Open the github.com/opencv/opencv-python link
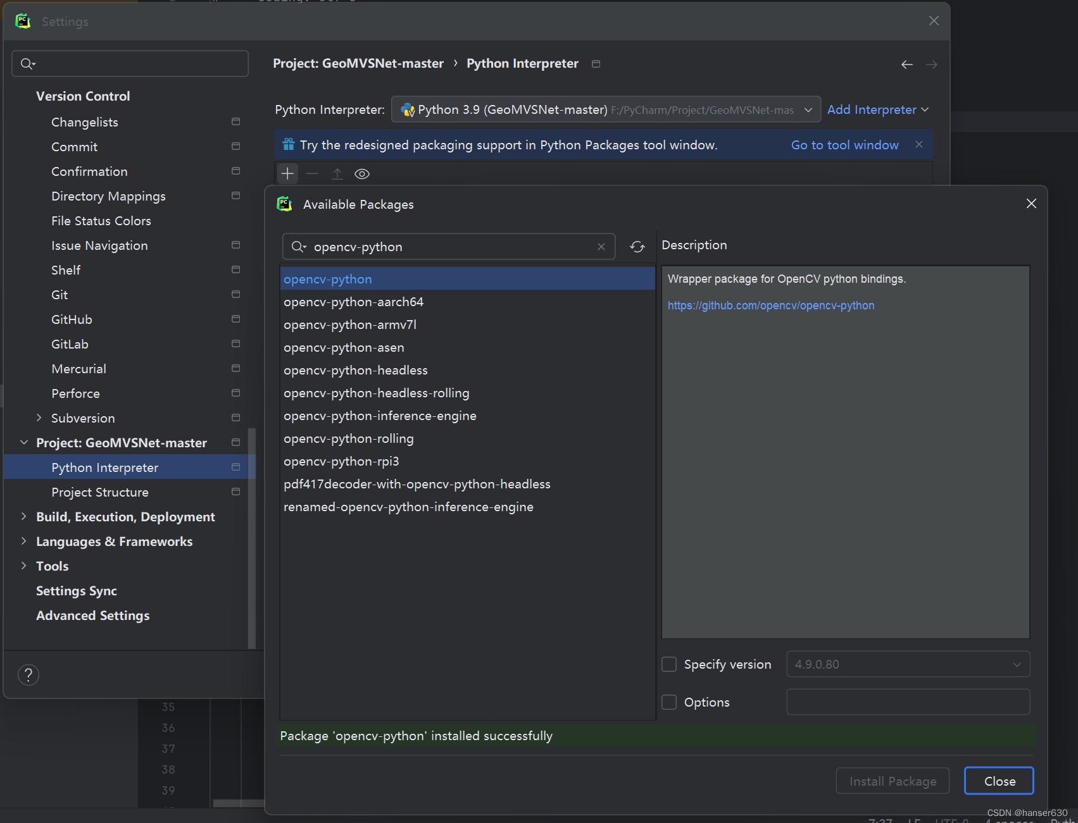Viewport: 1078px width, 823px height. tap(771, 306)
